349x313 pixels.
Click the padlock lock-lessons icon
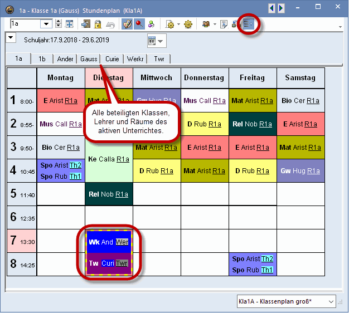click(x=98, y=24)
